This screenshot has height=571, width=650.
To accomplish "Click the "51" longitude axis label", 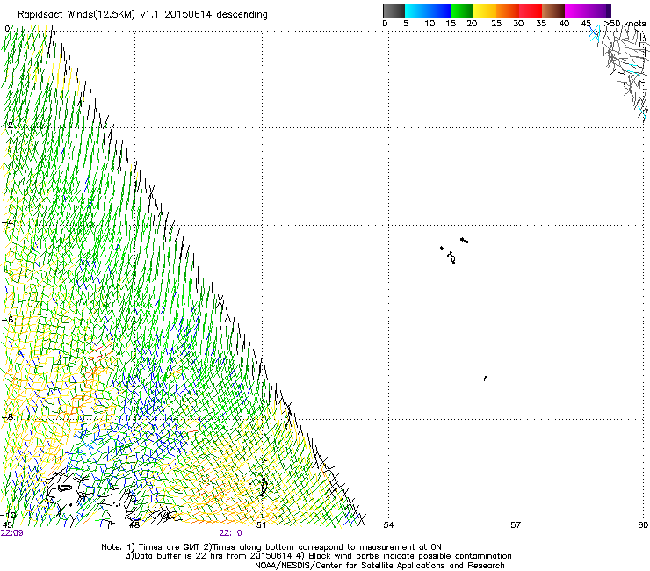I will pyautogui.click(x=261, y=525).
